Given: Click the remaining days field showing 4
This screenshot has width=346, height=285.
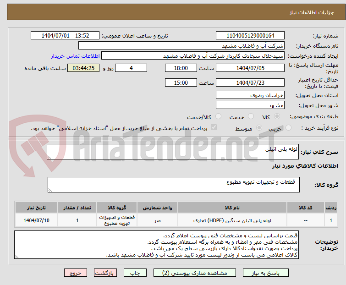Looking at the screenshot, I should [131, 68].
